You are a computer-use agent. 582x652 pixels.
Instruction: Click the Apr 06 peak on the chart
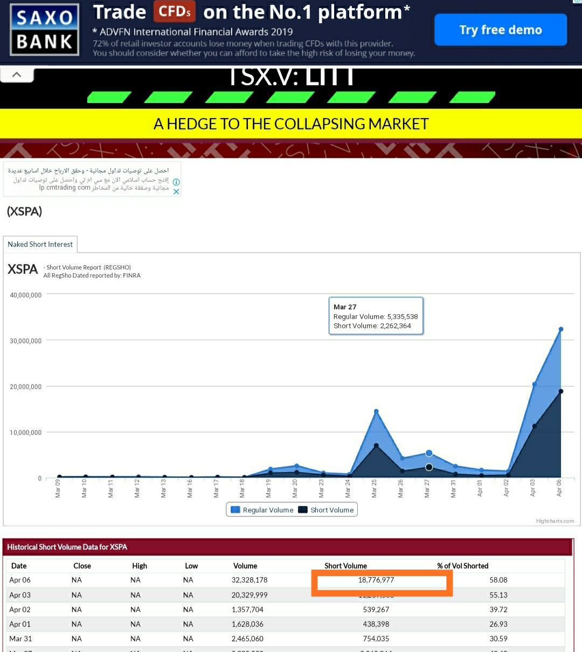click(x=560, y=328)
